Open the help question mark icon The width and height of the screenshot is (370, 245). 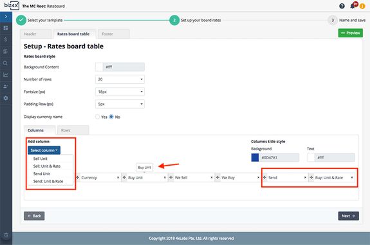tap(342, 6)
